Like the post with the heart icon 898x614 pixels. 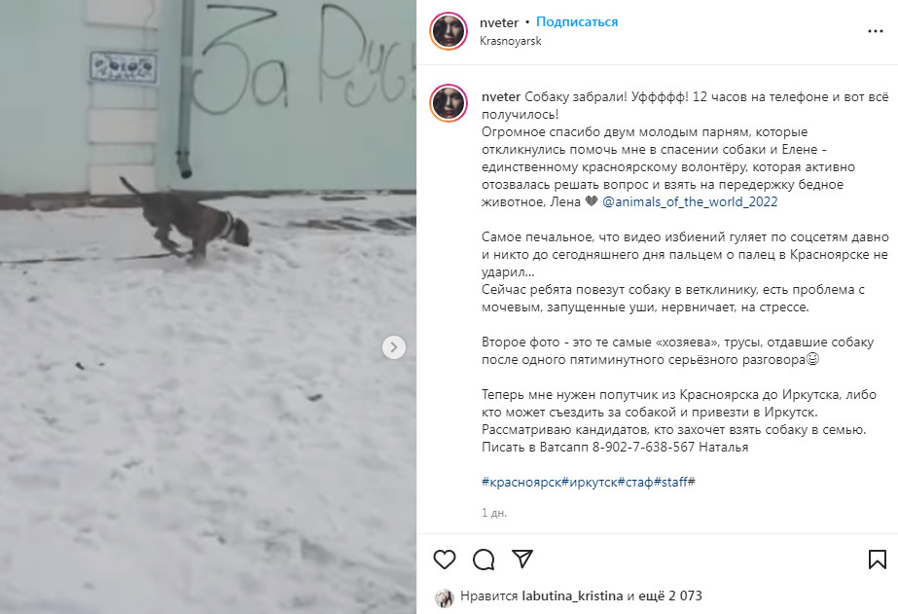pos(445,559)
